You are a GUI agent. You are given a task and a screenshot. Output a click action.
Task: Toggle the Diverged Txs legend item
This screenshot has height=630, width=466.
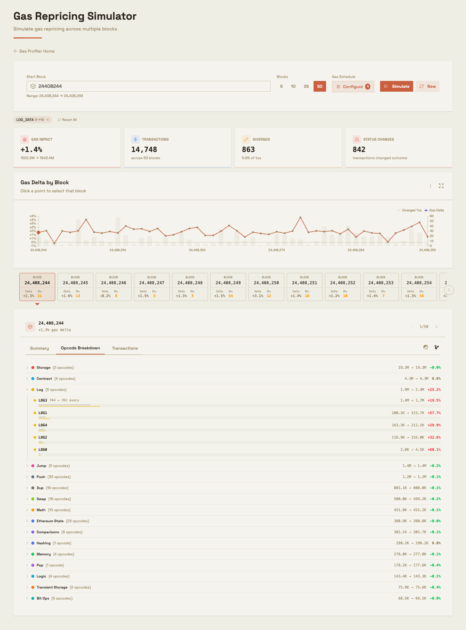pyautogui.click(x=409, y=210)
